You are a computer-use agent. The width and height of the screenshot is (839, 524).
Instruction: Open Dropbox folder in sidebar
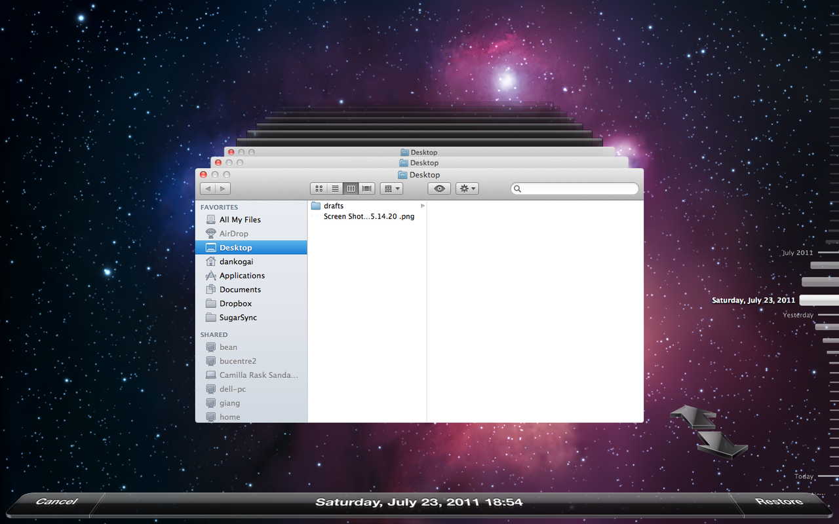click(251, 303)
